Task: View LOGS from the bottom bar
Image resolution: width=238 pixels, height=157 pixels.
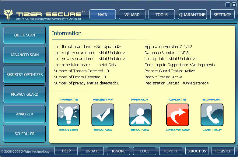Action: [145, 151]
